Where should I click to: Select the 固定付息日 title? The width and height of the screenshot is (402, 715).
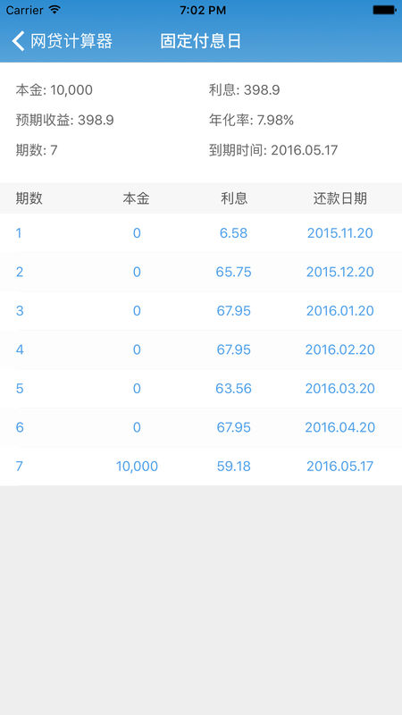pos(200,41)
